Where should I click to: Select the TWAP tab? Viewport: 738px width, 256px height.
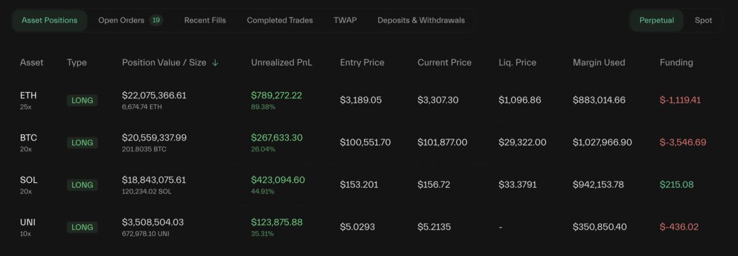[x=345, y=20]
